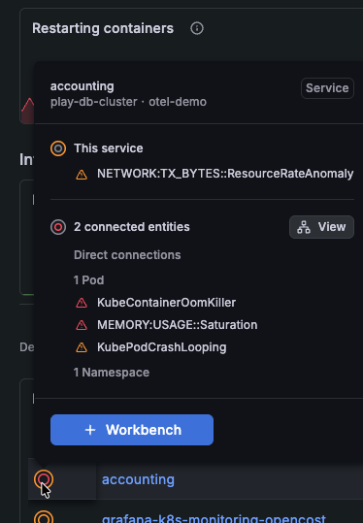The image size is (363, 523).
Task: Open the accounting service link
Action: click(x=138, y=479)
